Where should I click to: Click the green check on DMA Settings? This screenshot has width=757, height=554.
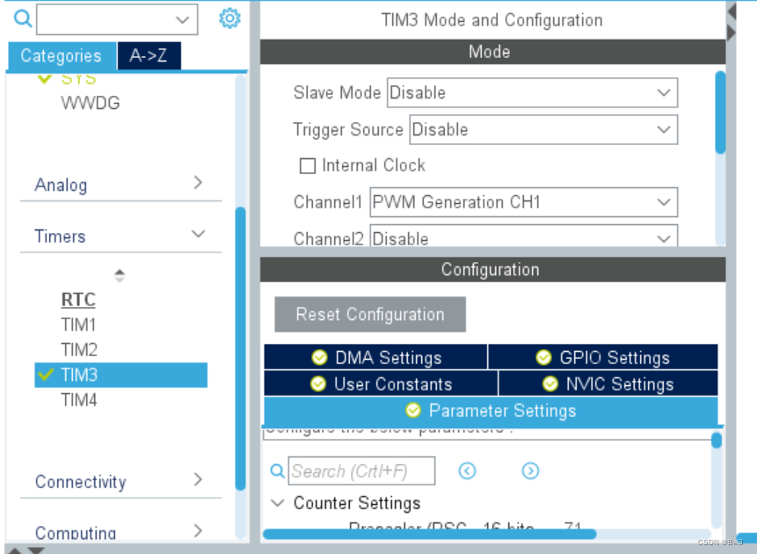(x=319, y=357)
